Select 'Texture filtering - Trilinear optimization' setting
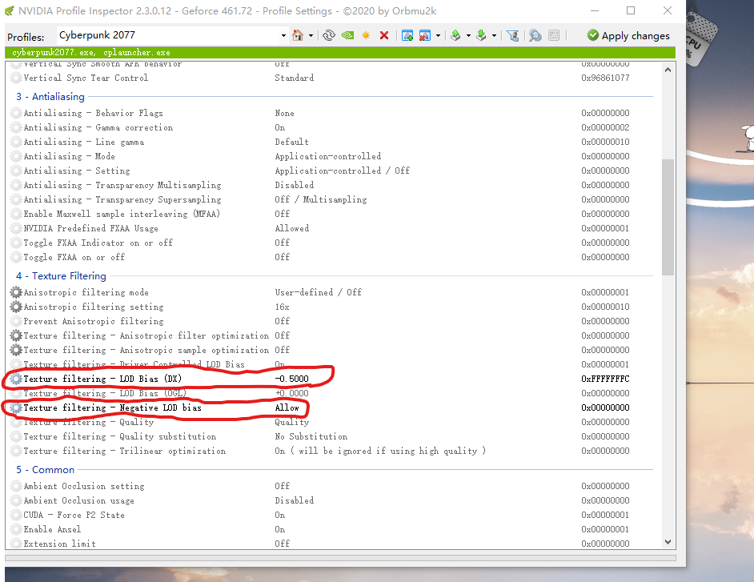The height and width of the screenshot is (582, 754). coord(125,451)
